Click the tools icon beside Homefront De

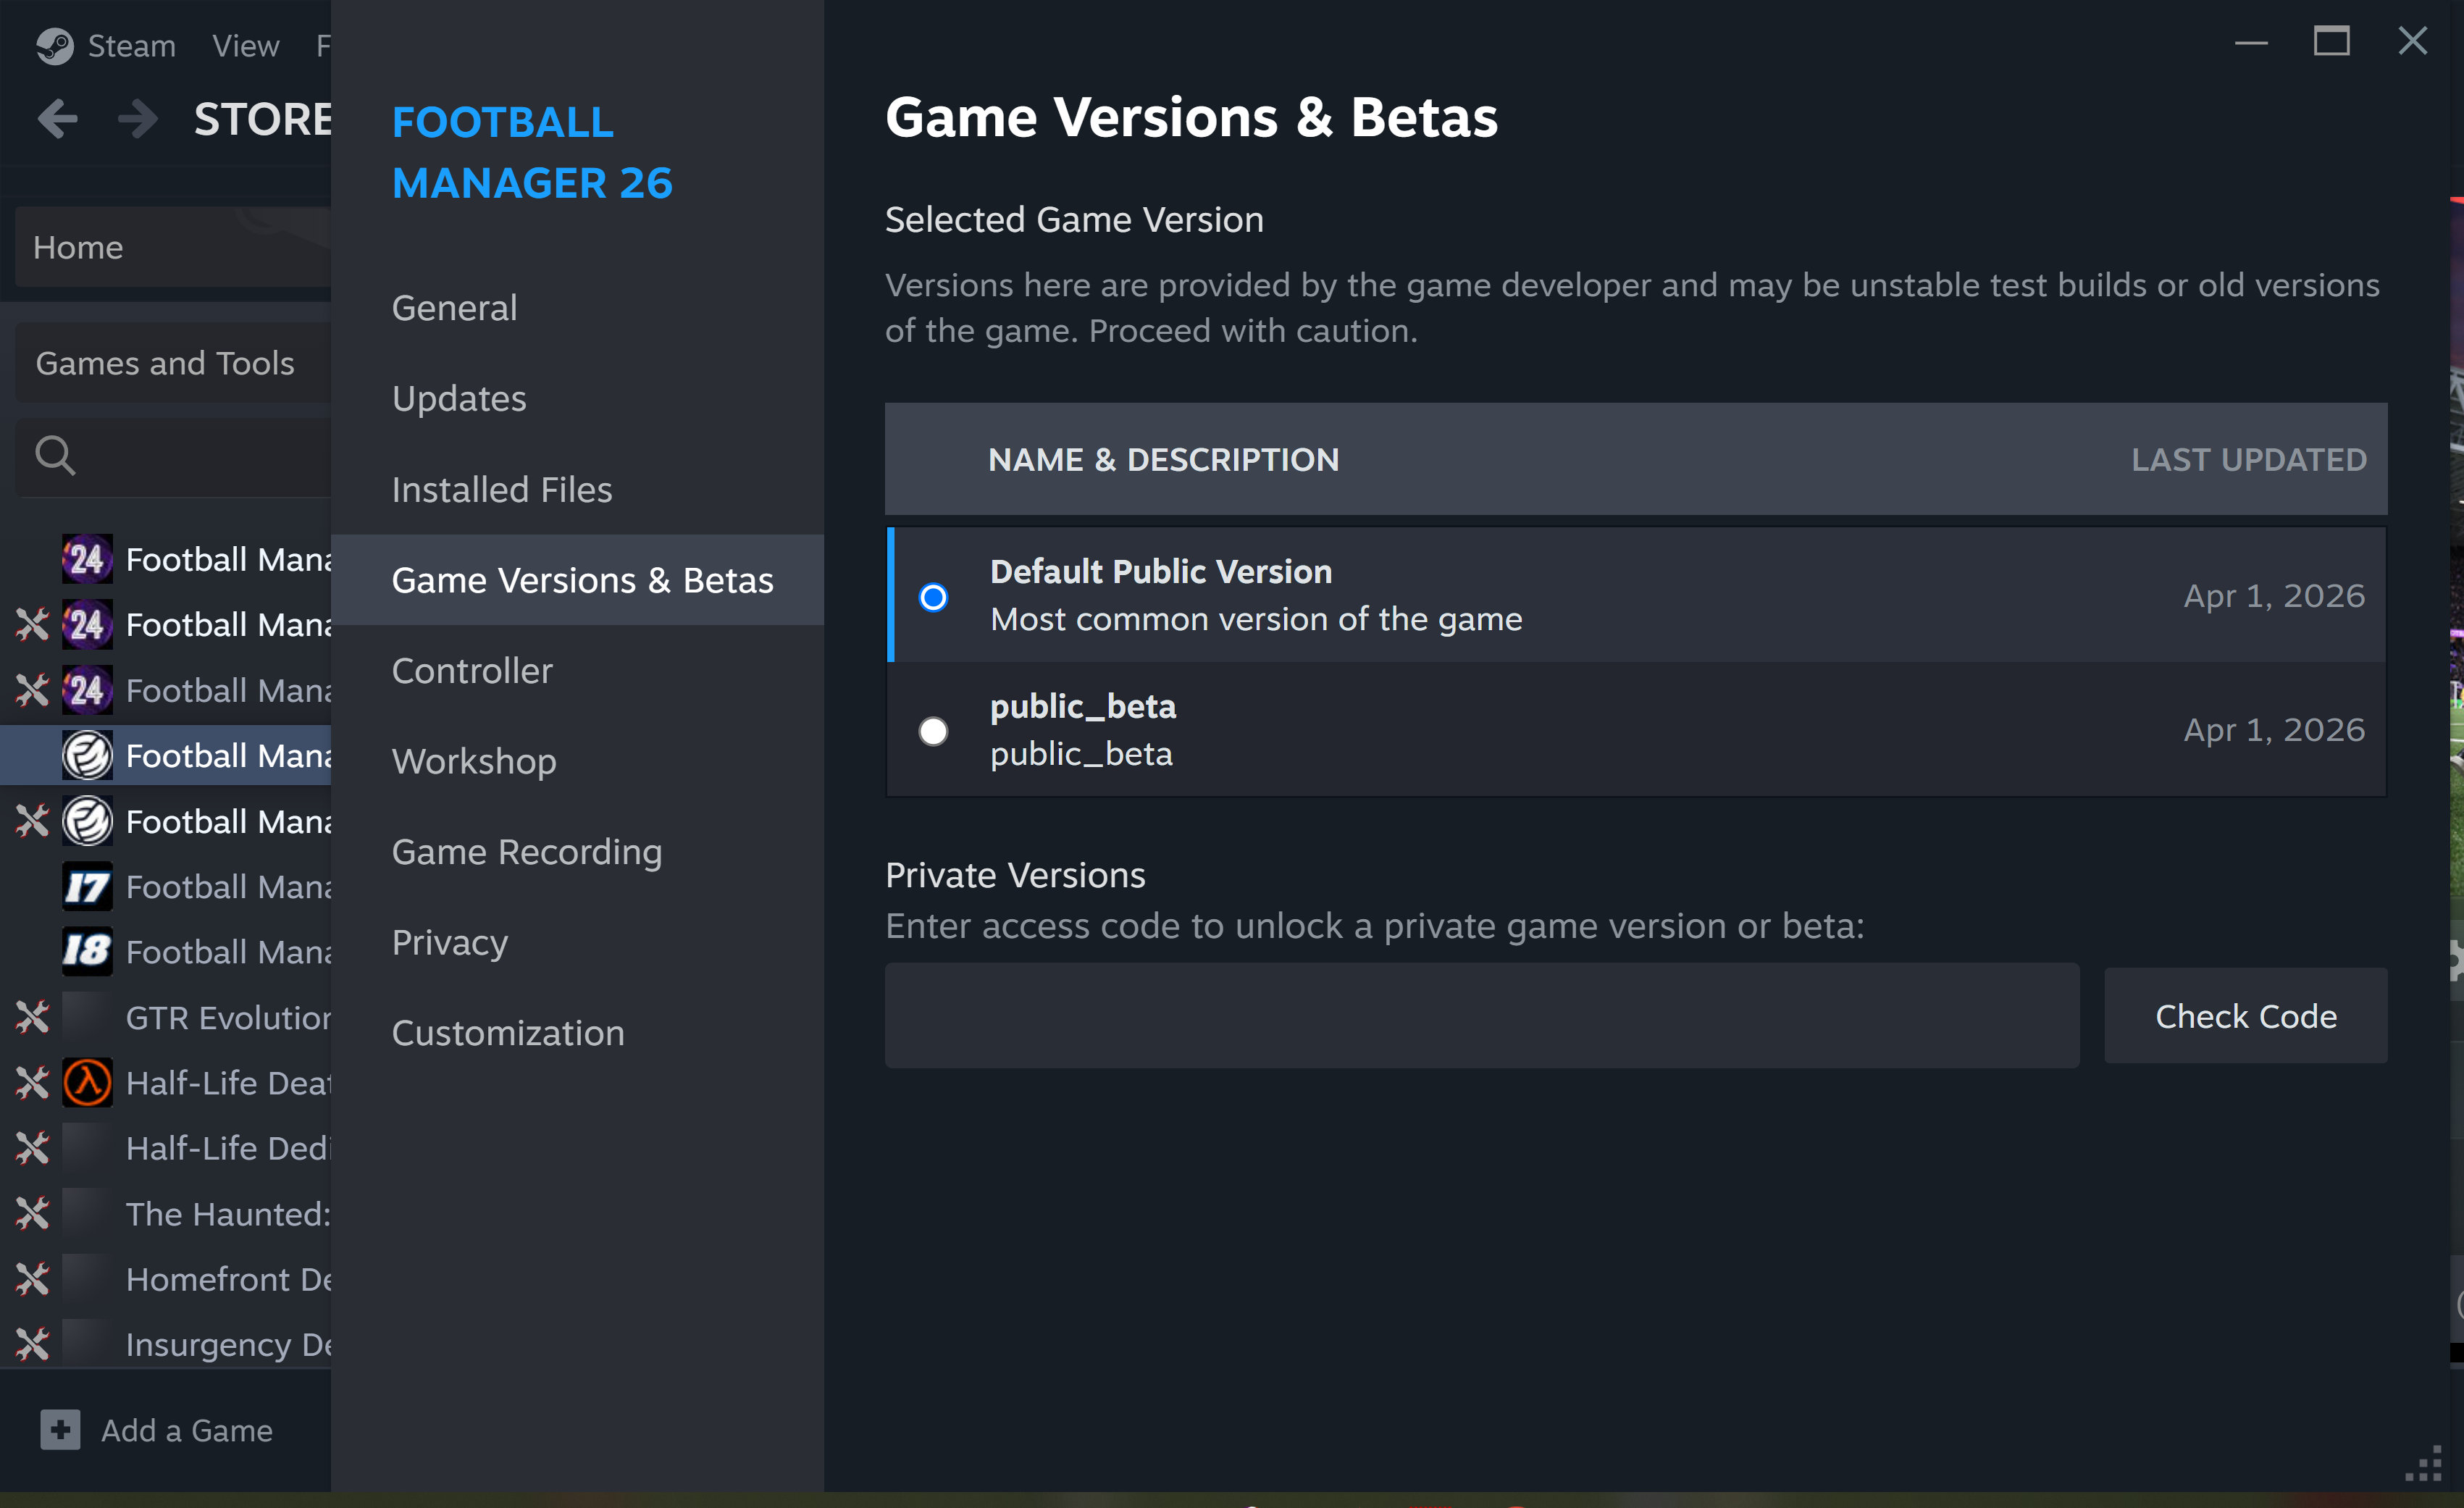[32, 1280]
